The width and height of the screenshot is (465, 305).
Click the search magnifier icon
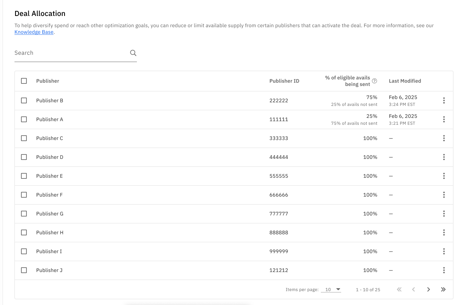(133, 53)
